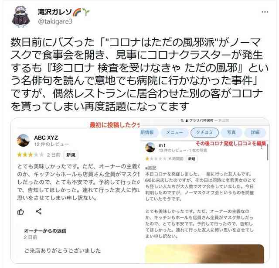Open the @takigare3 handle link
This screenshot has width=279, height=268.
coord(55,21)
